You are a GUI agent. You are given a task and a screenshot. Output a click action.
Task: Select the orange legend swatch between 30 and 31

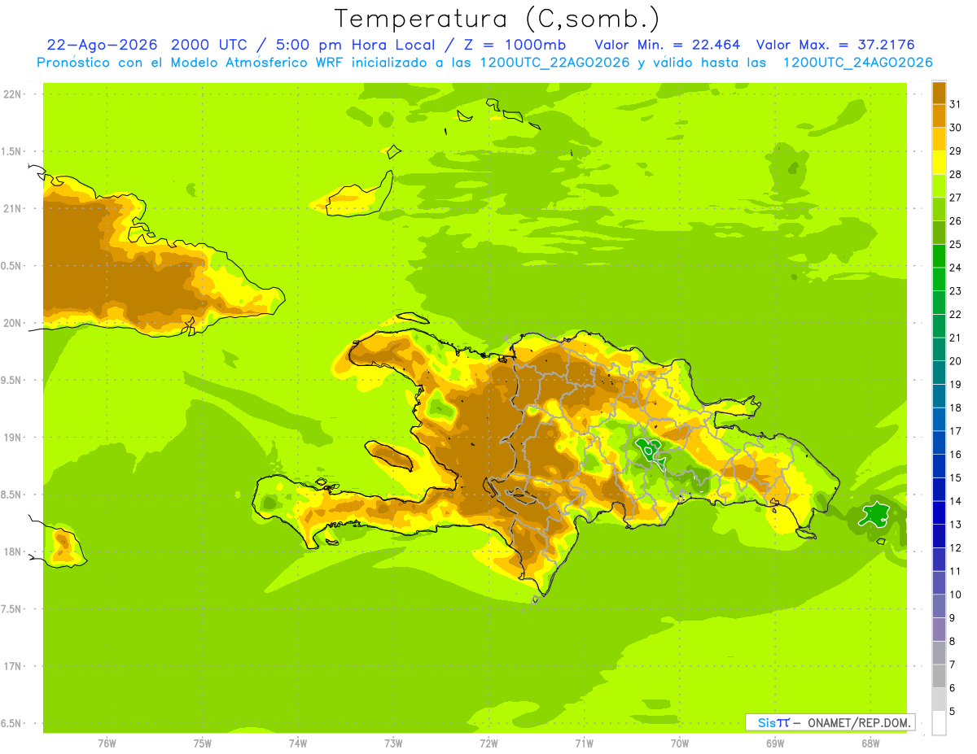[939, 115]
